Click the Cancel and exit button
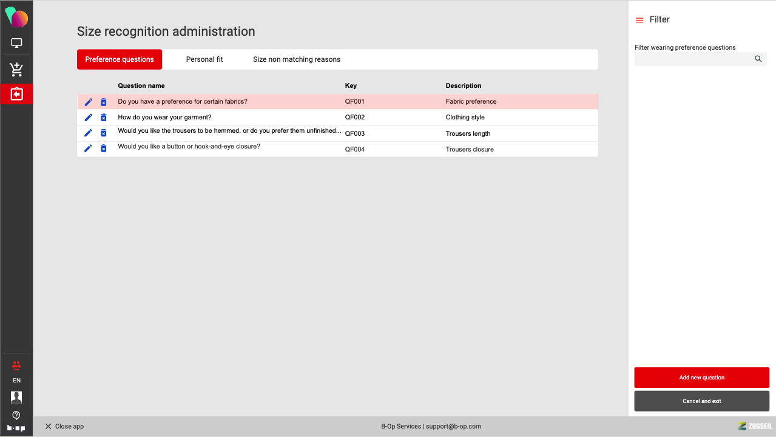This screenshot has height=437, width=776. [x=701, y=401]
